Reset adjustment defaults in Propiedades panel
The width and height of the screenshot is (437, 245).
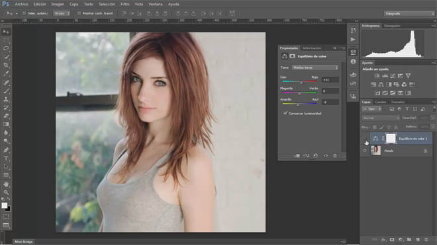point(316,156)
